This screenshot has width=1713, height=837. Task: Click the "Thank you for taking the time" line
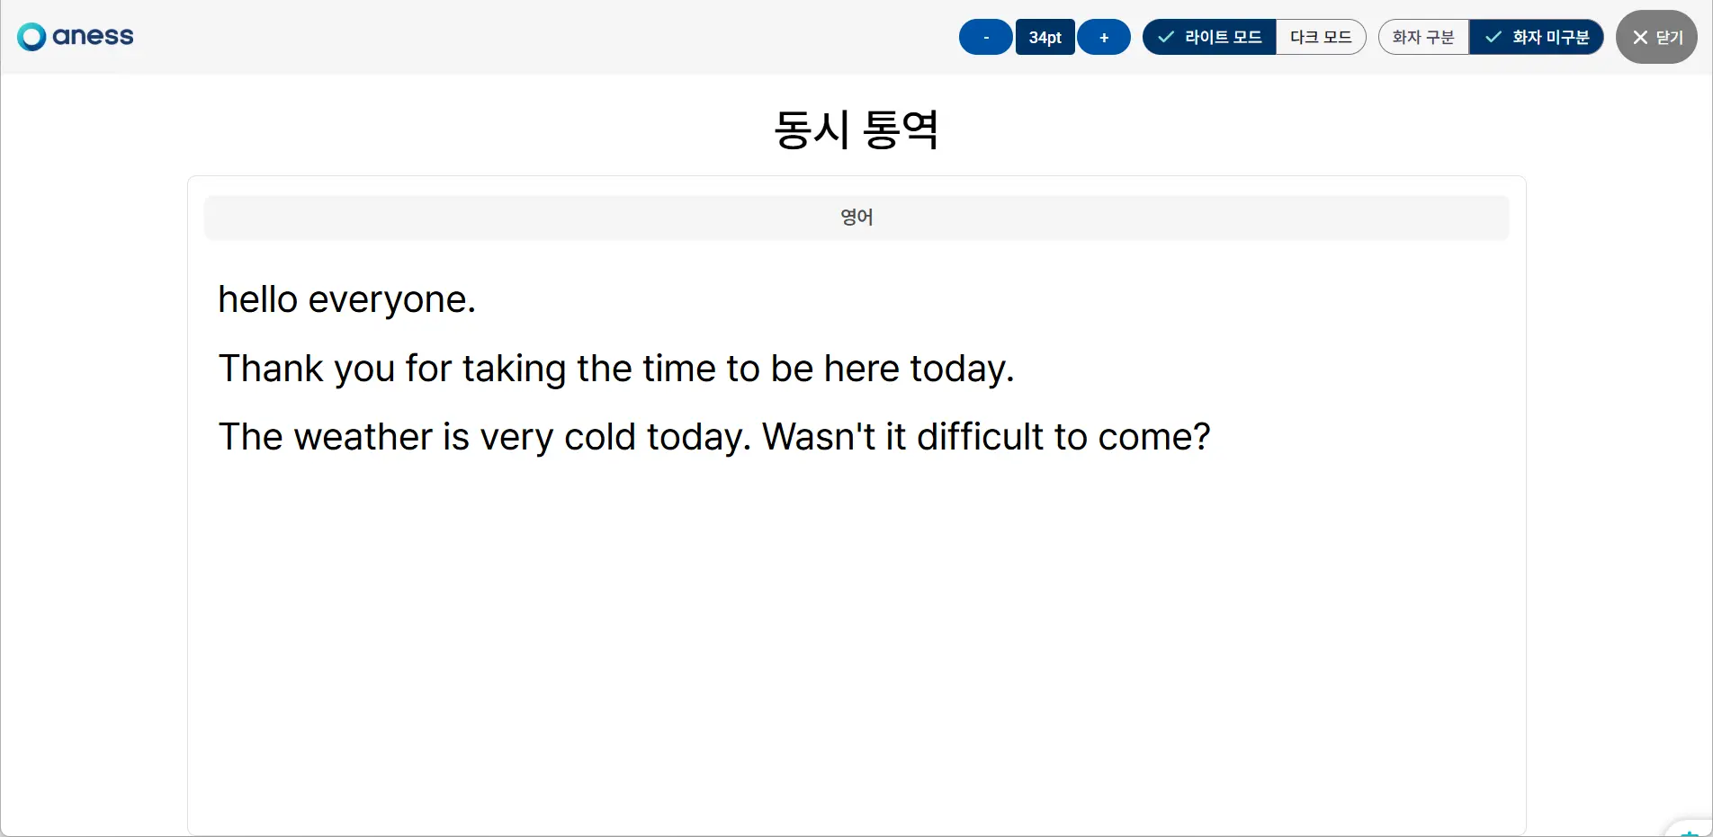(x=616, y=369)
